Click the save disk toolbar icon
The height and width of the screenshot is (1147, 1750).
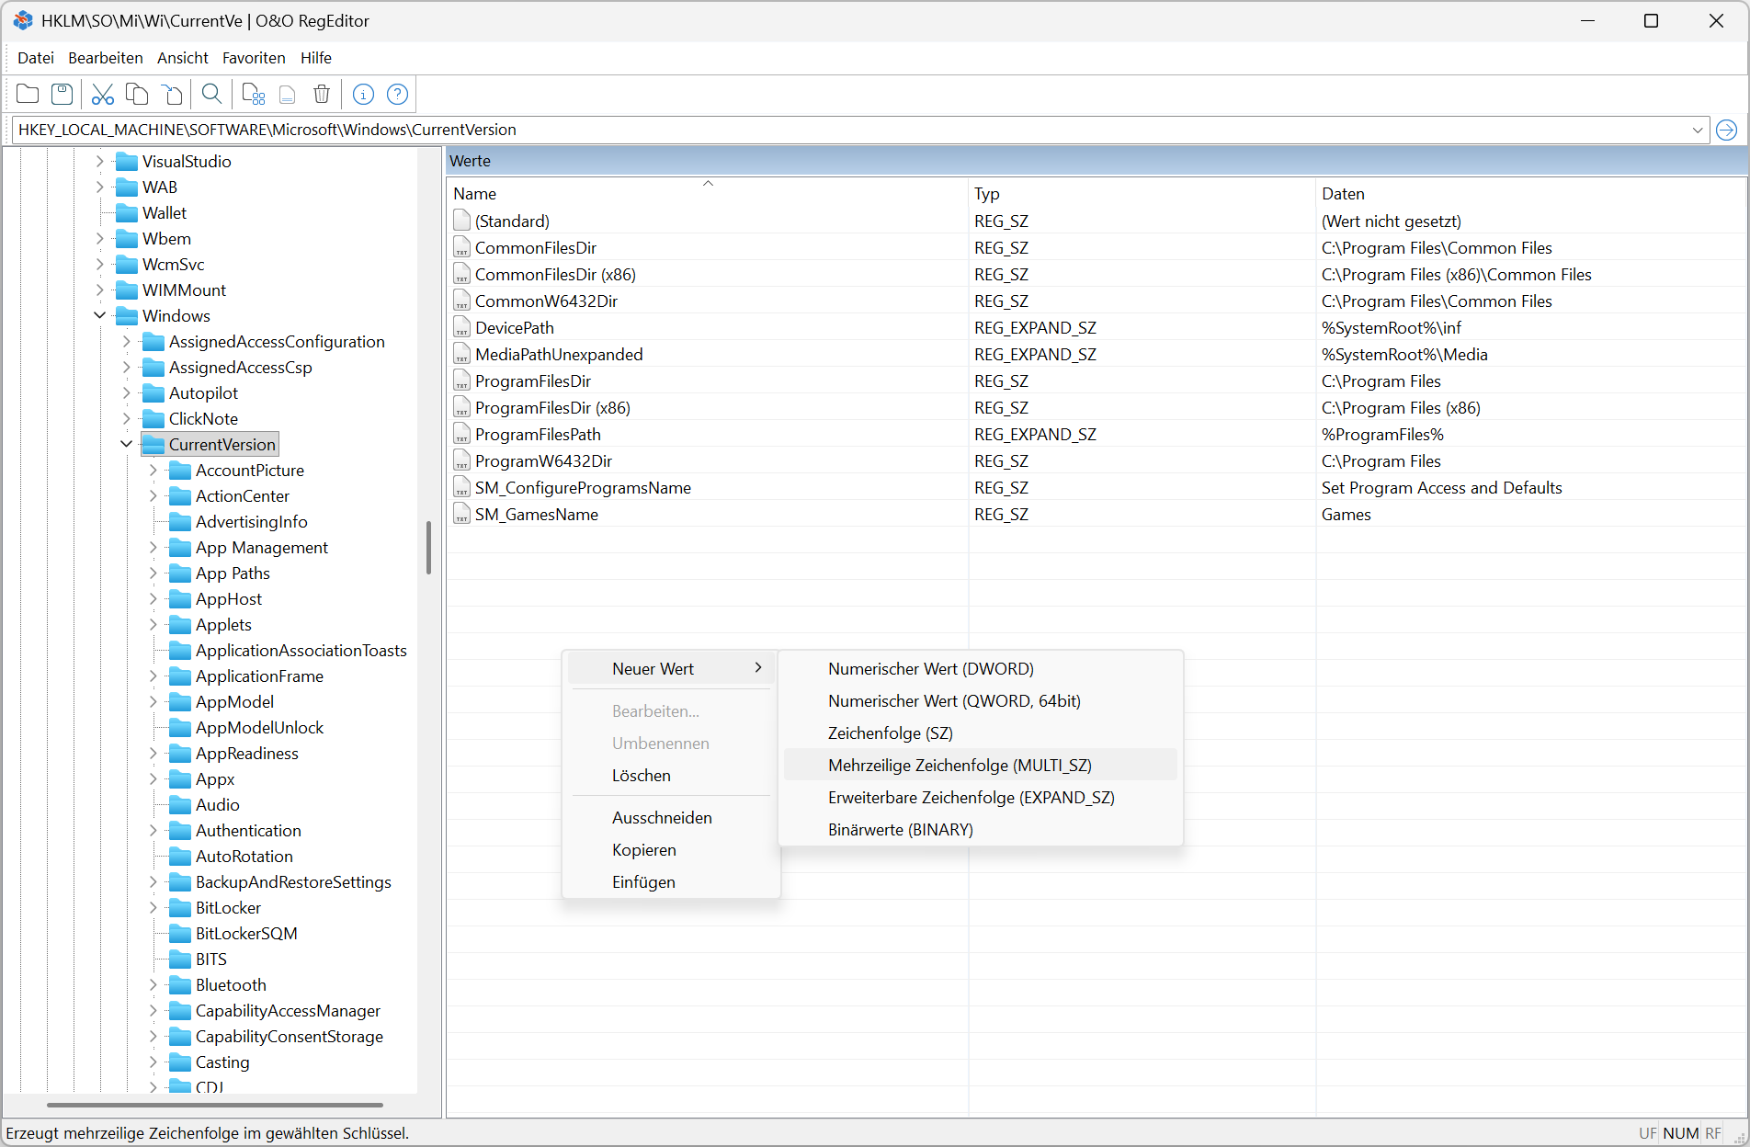tap(62, 94)
